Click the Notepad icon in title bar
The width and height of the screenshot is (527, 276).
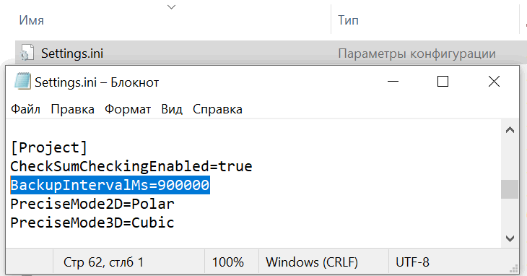[22, 82]
